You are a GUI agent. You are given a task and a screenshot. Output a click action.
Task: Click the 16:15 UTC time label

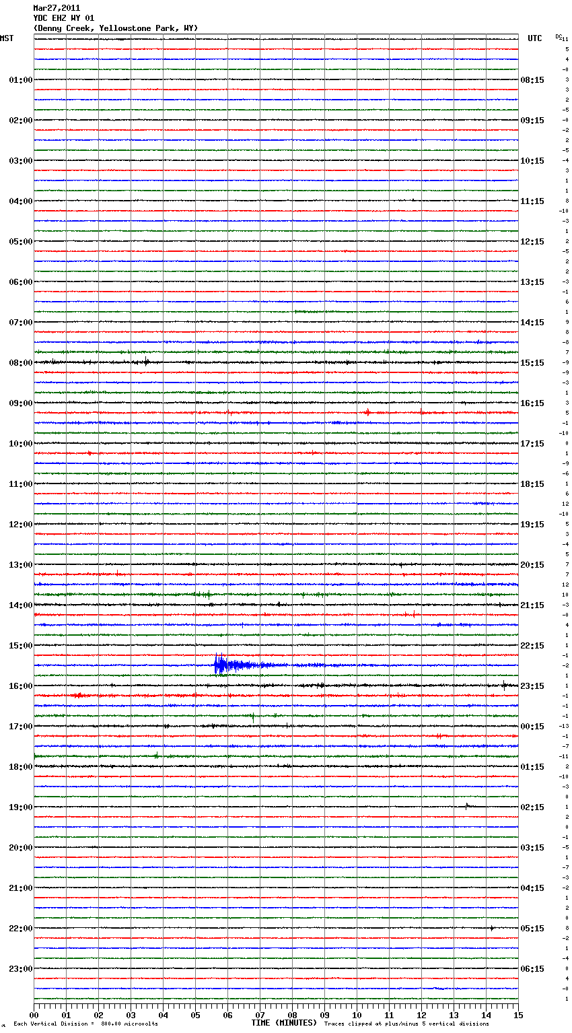tap(532, 403)
